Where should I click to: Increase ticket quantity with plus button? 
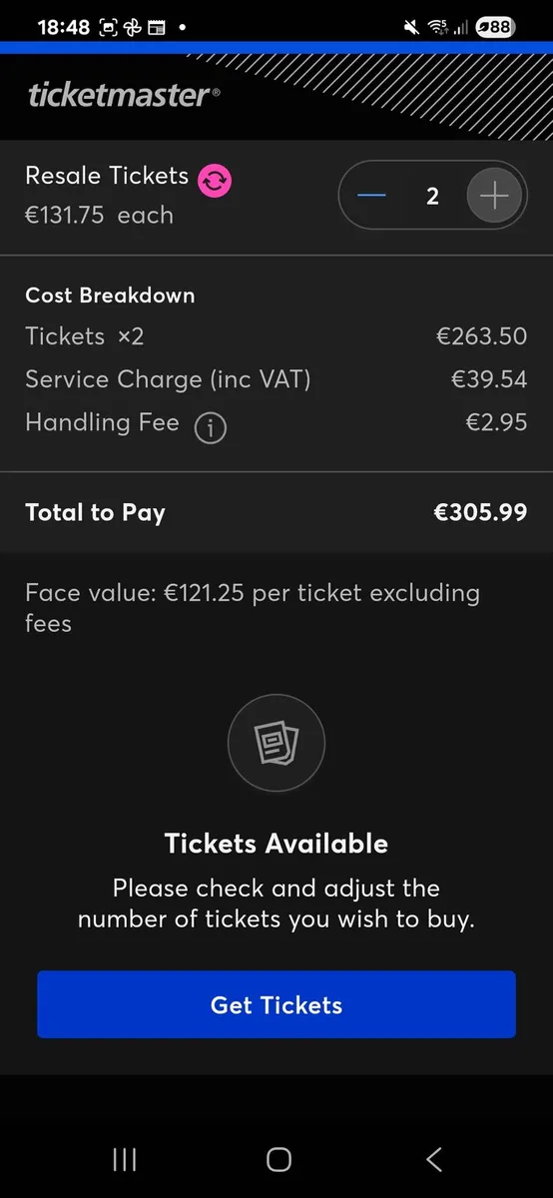coord(494,195)
